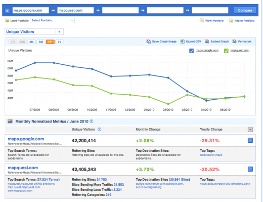Click Sites Sending More Traffic 21,552
The image size is (263, 202).
click(x=119, y=185)
